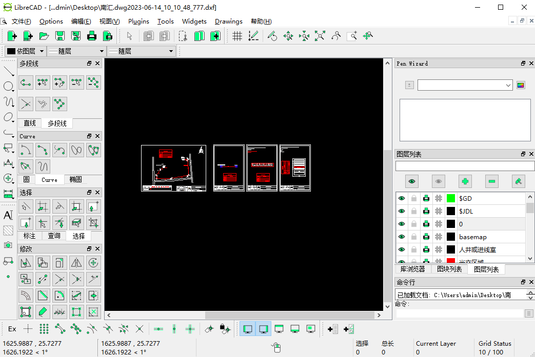Screen dimensions: 535x357
Task: Click the Restrict horizontally snap icon
Action: (158, 329)
